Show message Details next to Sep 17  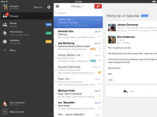click(126, 43)
